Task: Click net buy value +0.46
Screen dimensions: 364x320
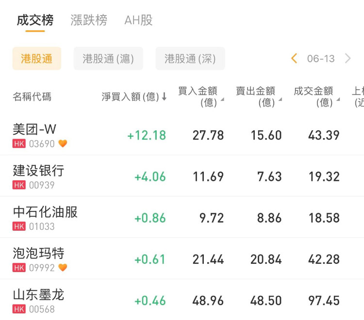Action: click(150, 301)
